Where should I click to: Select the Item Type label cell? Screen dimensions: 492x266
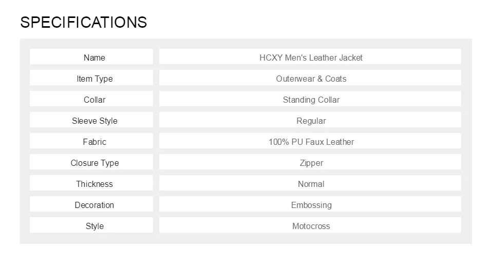point(94,79)
